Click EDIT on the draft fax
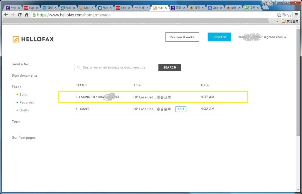Screen dimensions: 302x194 point(181,109)
